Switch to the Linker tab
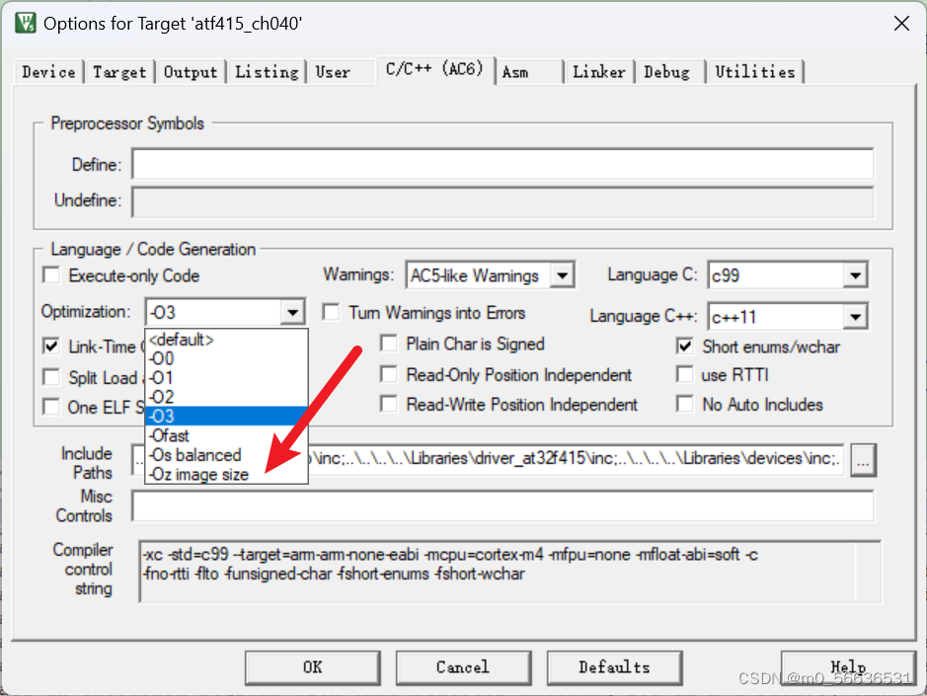This screenshot has height=696, width=927. click(x=599, y=70)
